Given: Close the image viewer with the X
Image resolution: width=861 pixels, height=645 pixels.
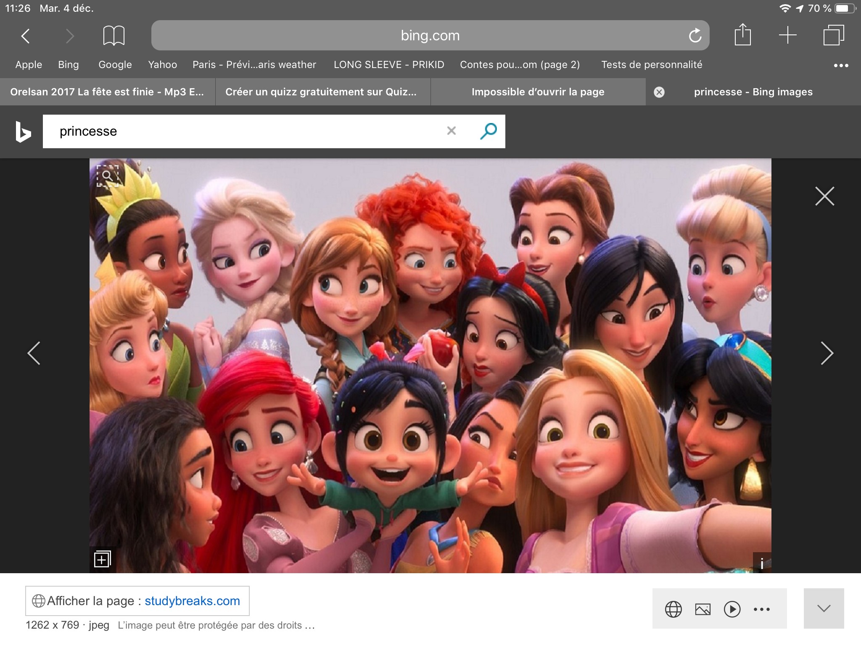Looking at the screenshot, I should (824, 196).
